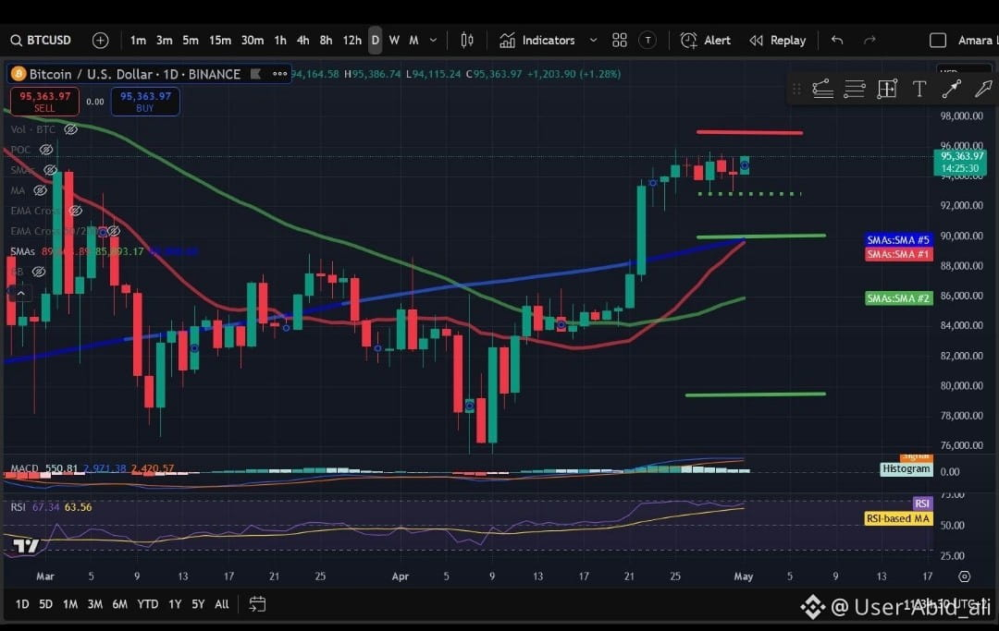
Task: Switch to the 15m timeframe
Action: 220,40
